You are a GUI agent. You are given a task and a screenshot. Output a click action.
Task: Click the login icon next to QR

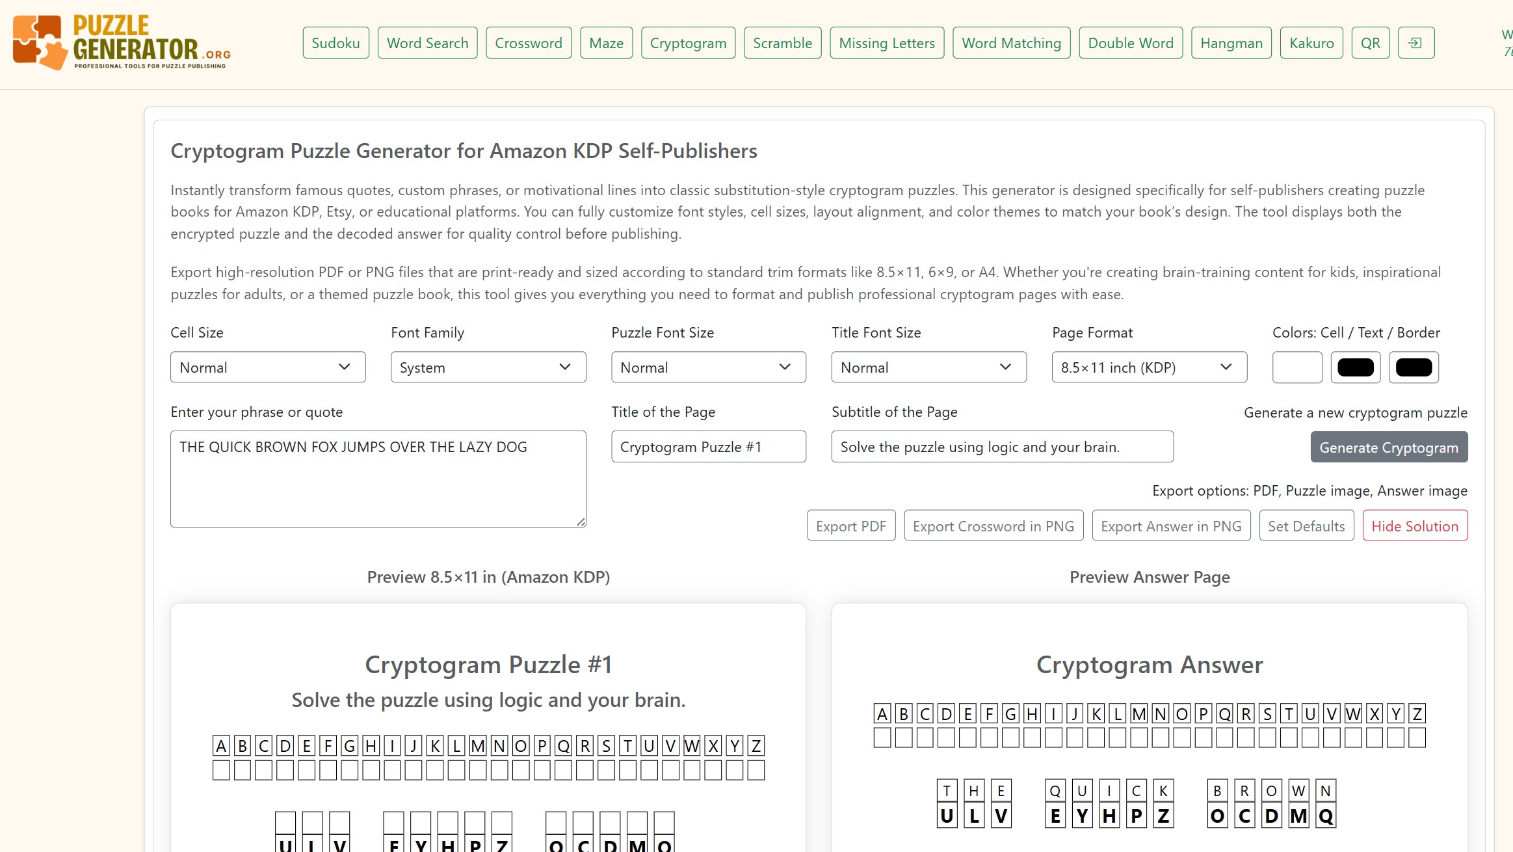1416,42
